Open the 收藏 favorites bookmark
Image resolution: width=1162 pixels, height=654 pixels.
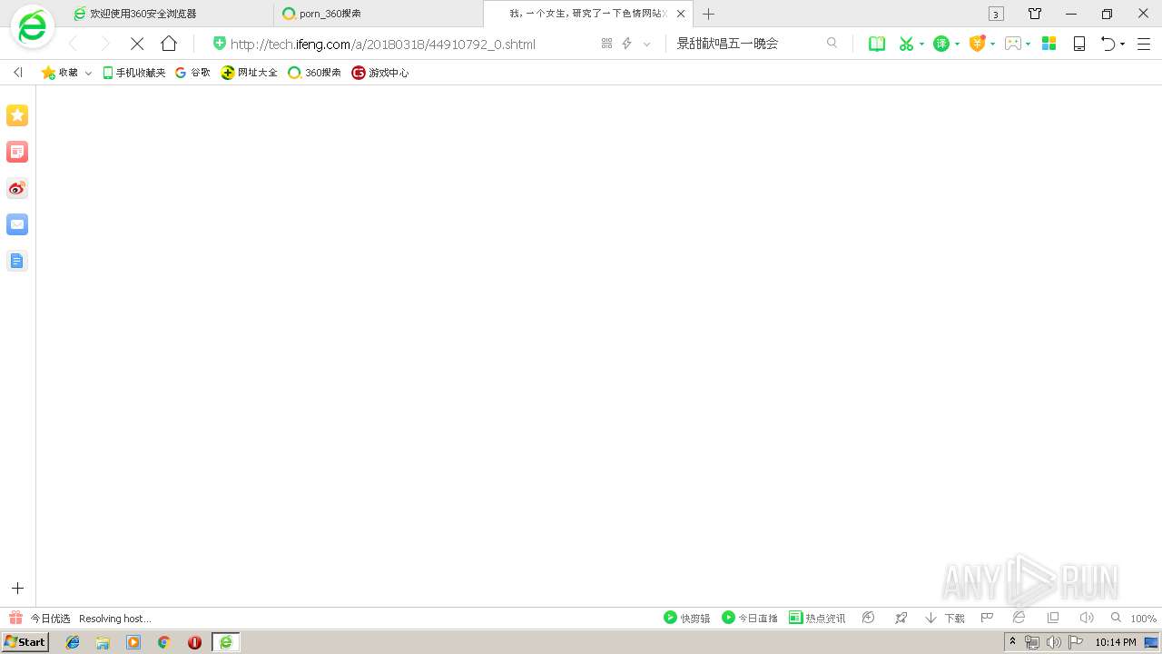pyautogui.click(x=60, y=73)
